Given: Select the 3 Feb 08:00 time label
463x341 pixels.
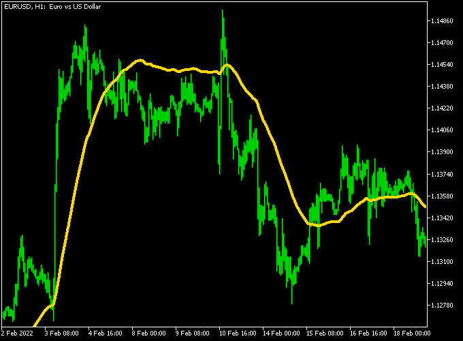Looking at the screenshot, I should coord(62,333).
